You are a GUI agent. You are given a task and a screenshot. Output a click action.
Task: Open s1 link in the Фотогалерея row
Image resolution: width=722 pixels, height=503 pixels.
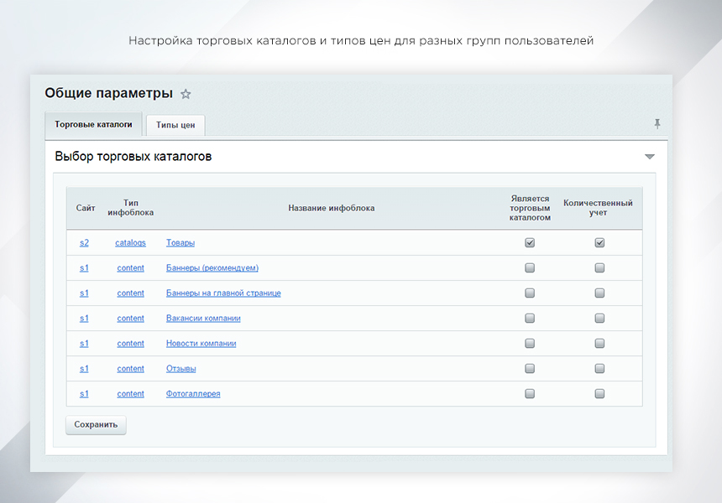point(83,393)
